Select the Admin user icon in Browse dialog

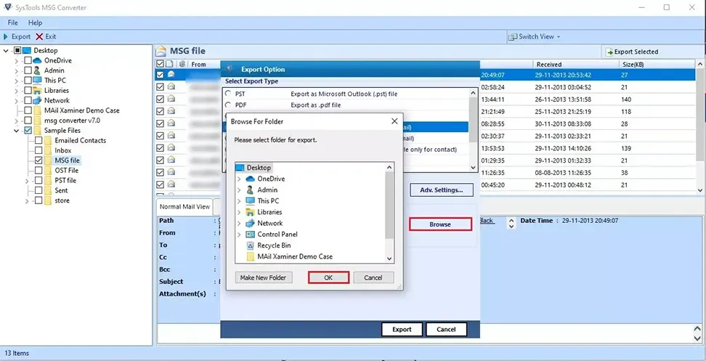click(x=251, y=190)
